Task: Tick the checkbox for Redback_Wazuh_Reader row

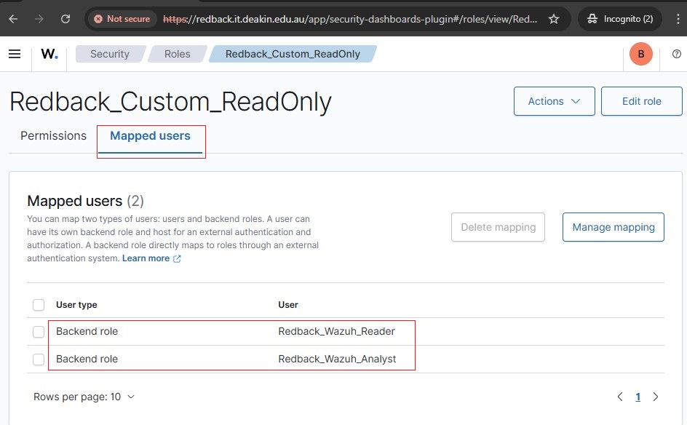Action: (39, 332)
